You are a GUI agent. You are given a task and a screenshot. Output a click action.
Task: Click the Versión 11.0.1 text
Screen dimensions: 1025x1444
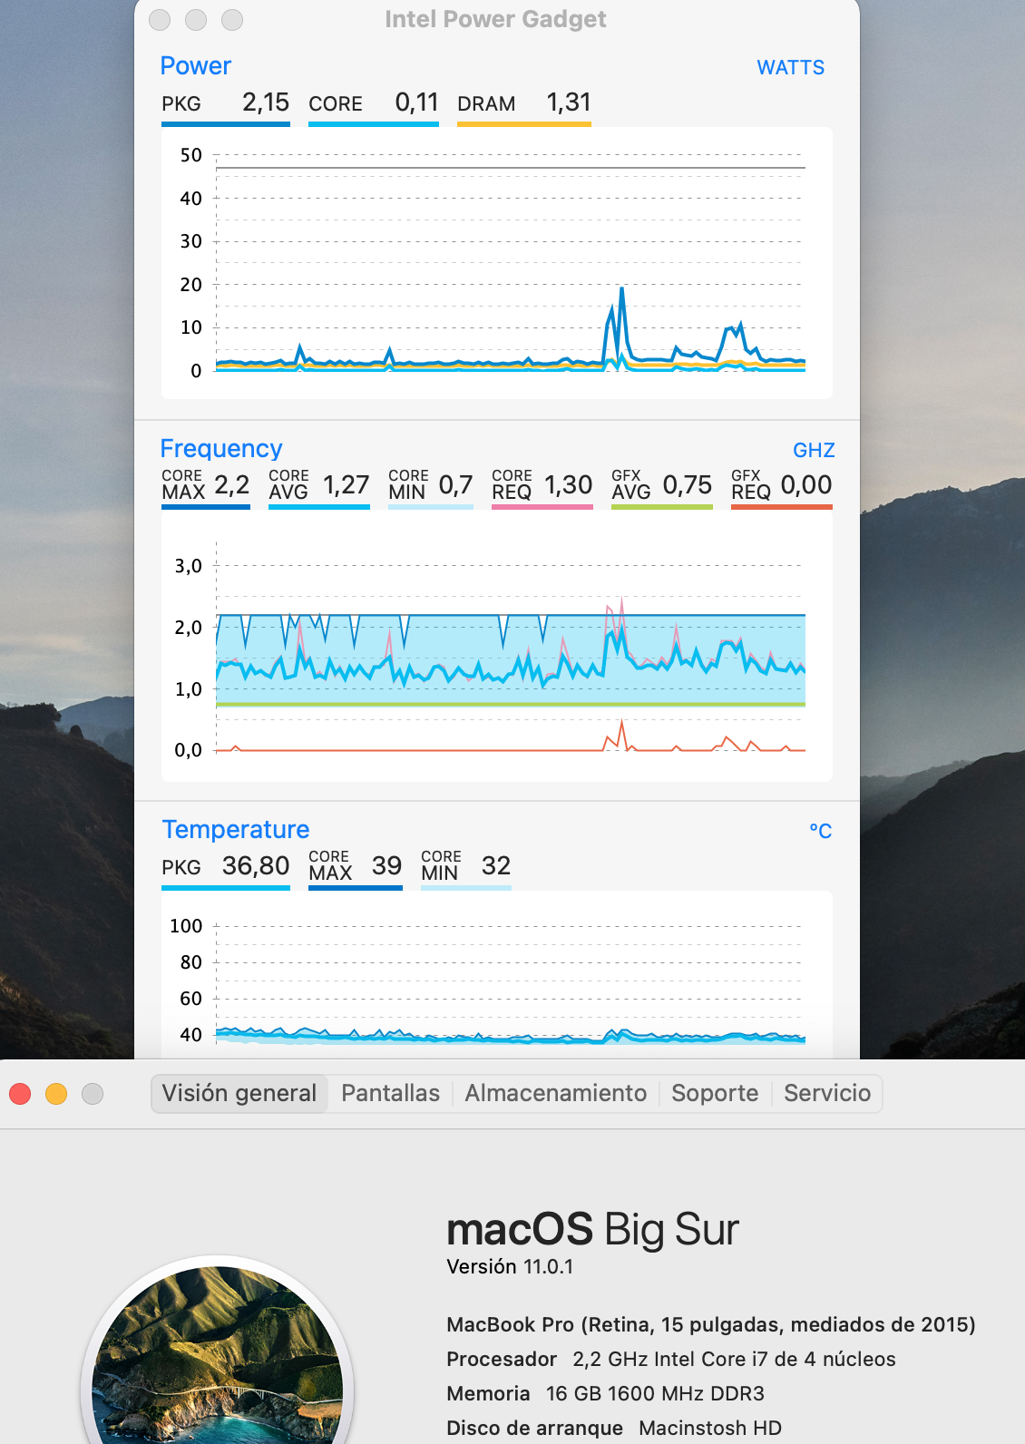(x=510, y=1267)
